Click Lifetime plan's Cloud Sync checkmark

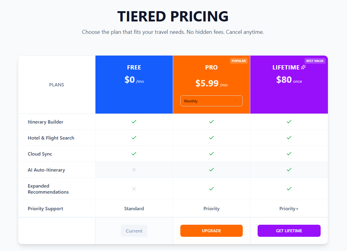(289, 154)
